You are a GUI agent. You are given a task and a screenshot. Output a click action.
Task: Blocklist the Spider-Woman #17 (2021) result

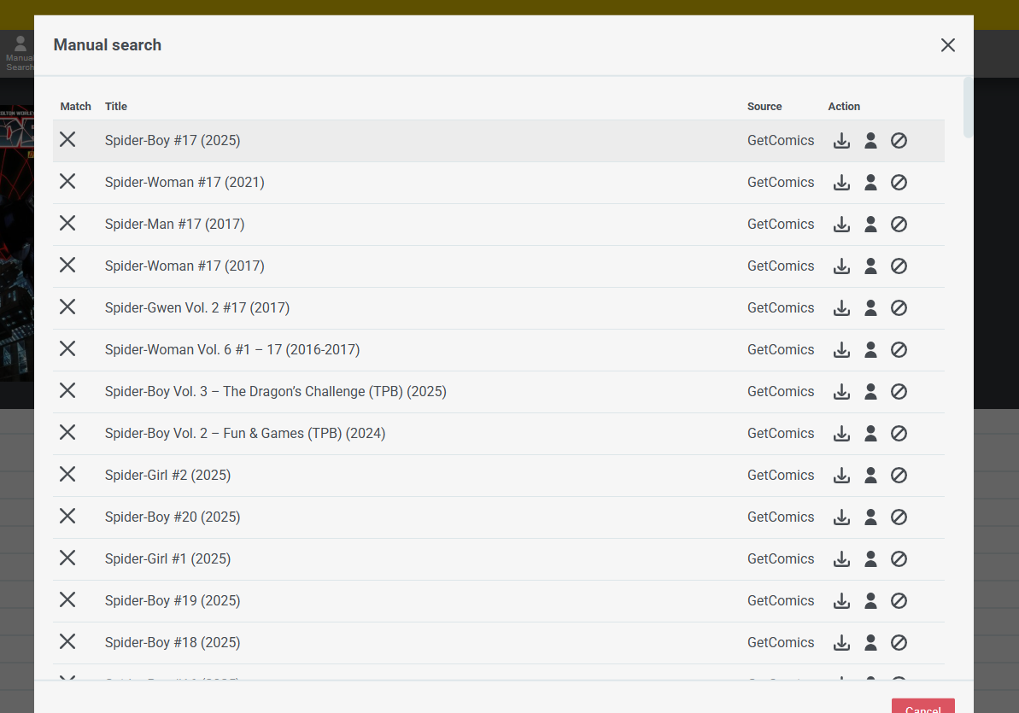click(x=899, y=183)
